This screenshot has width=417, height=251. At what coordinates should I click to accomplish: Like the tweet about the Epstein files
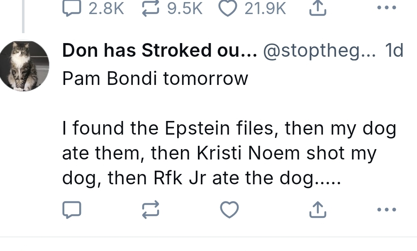coord(229,210)
